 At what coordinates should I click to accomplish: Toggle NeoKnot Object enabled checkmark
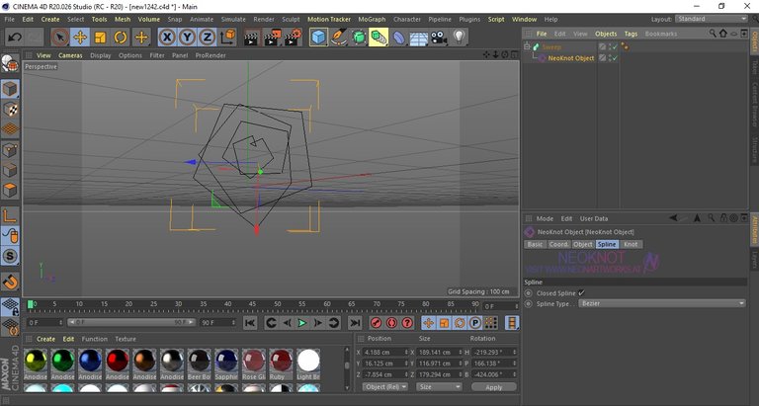(x=614, y=58)
